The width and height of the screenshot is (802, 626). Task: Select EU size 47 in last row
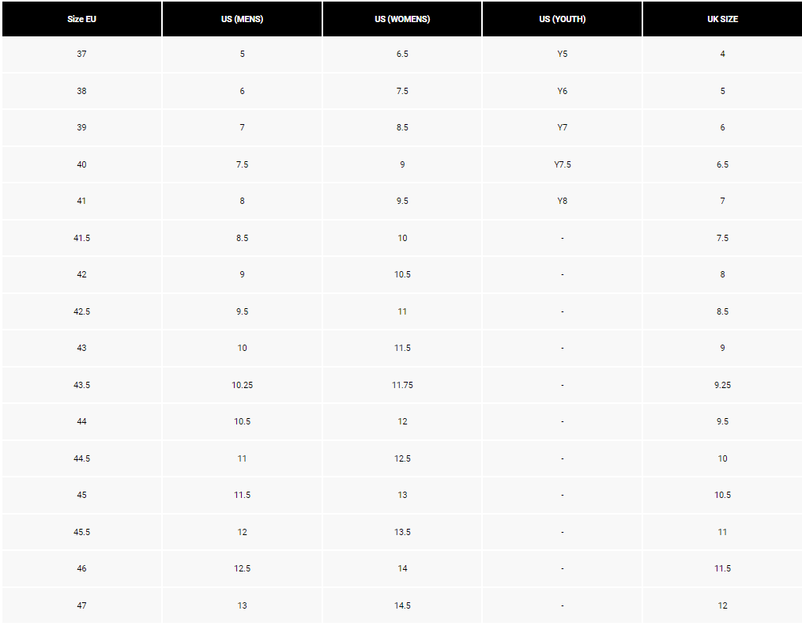(82, 605)
